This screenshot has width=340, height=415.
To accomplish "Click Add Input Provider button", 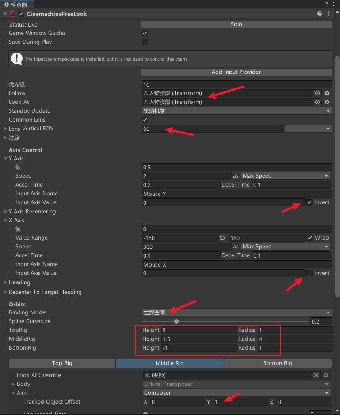I will click(x=237, y=72).
